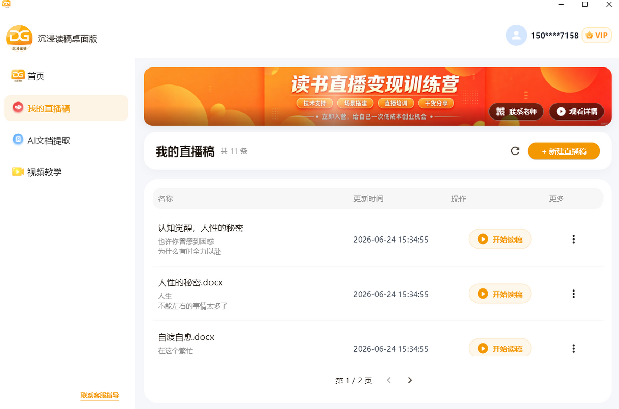Start reading 认知觉醒，人性的秘密 with 开始读稿
The height and width of the screenshot is (409, 619).
coord(500,239)
